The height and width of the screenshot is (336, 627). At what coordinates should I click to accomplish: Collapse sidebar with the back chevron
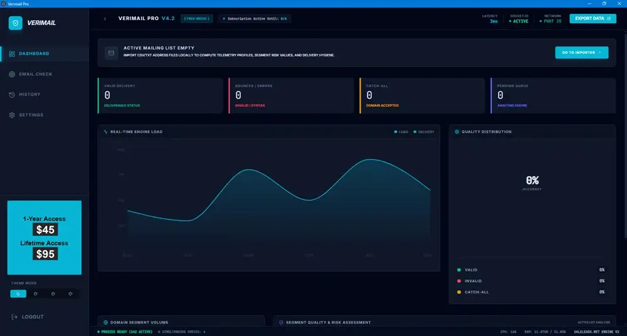[x=105, y=19]
